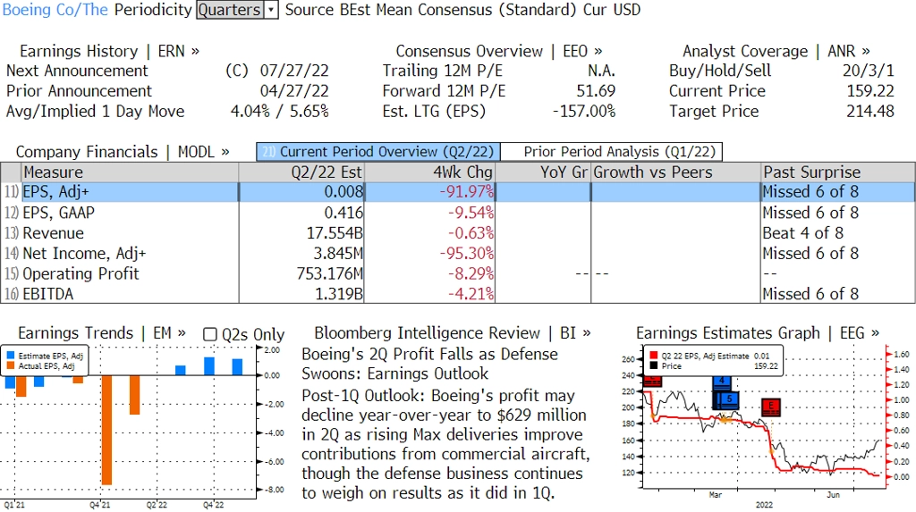
Task: Select the Net Income, Adj+ row
Action: coord(458,254)
